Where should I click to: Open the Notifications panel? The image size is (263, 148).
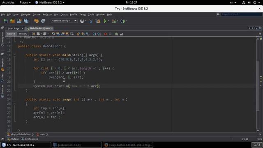30,139
